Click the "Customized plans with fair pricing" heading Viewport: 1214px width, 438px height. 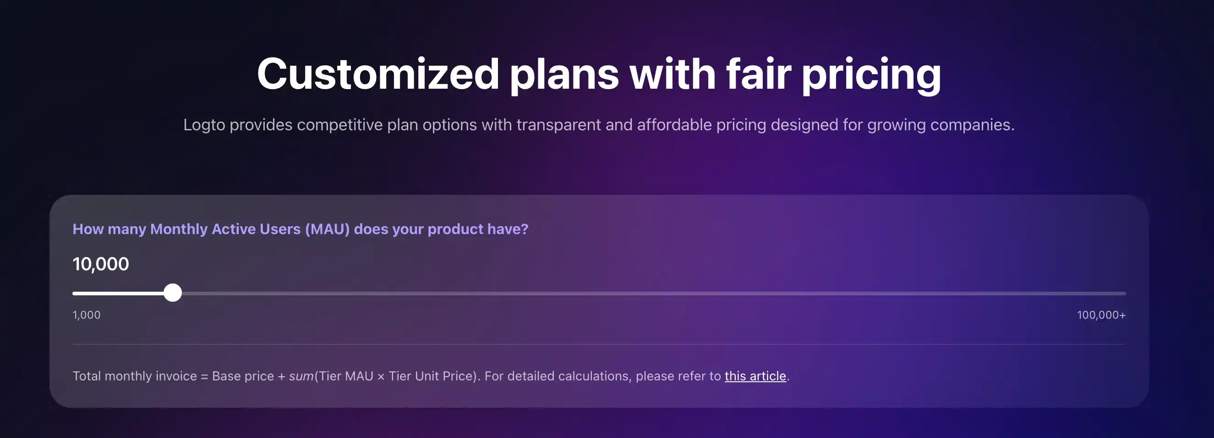598,74
